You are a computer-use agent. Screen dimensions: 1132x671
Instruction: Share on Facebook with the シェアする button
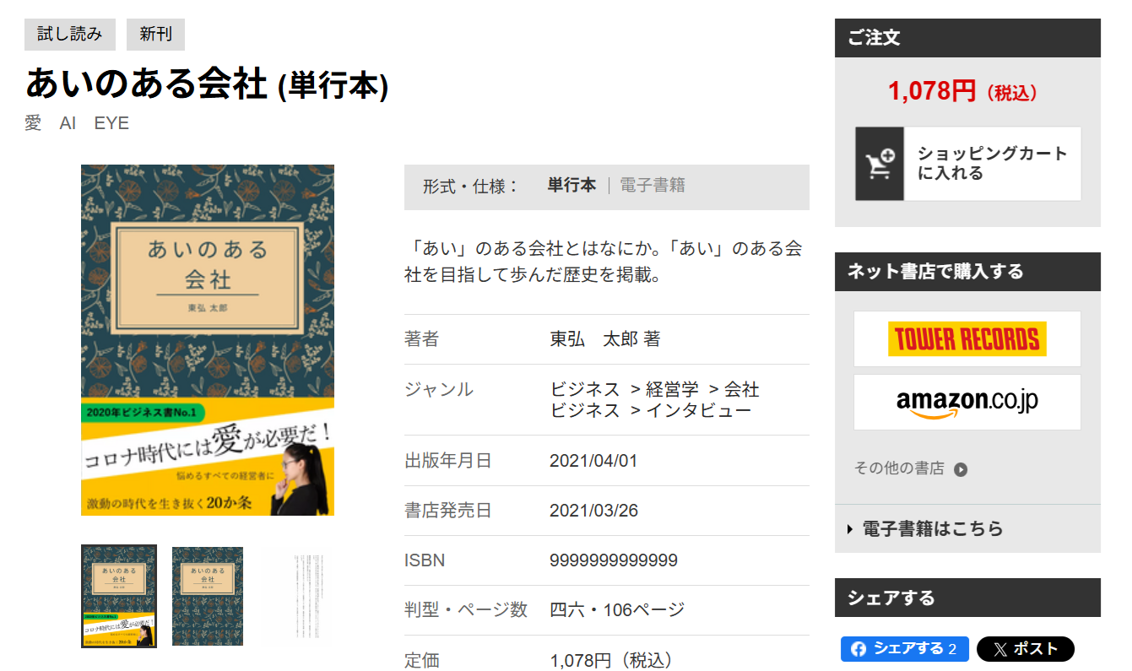tap(904, 649)
